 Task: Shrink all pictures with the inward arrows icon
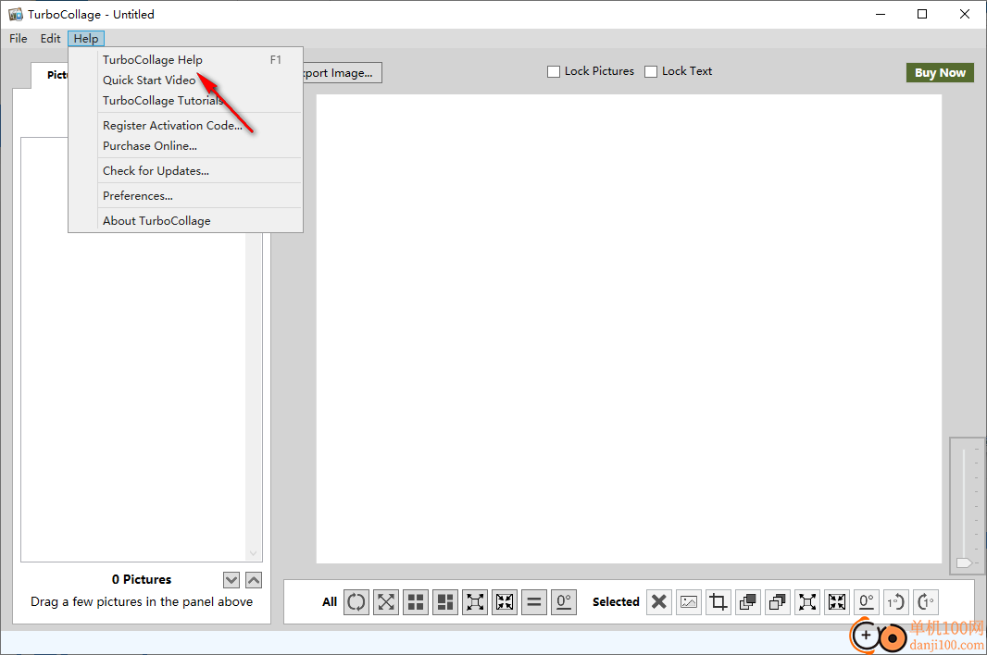505,602
